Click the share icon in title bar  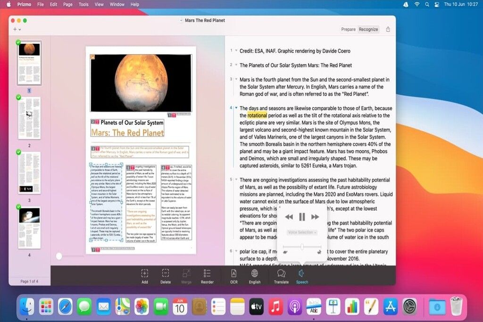(x=388, y=29)
